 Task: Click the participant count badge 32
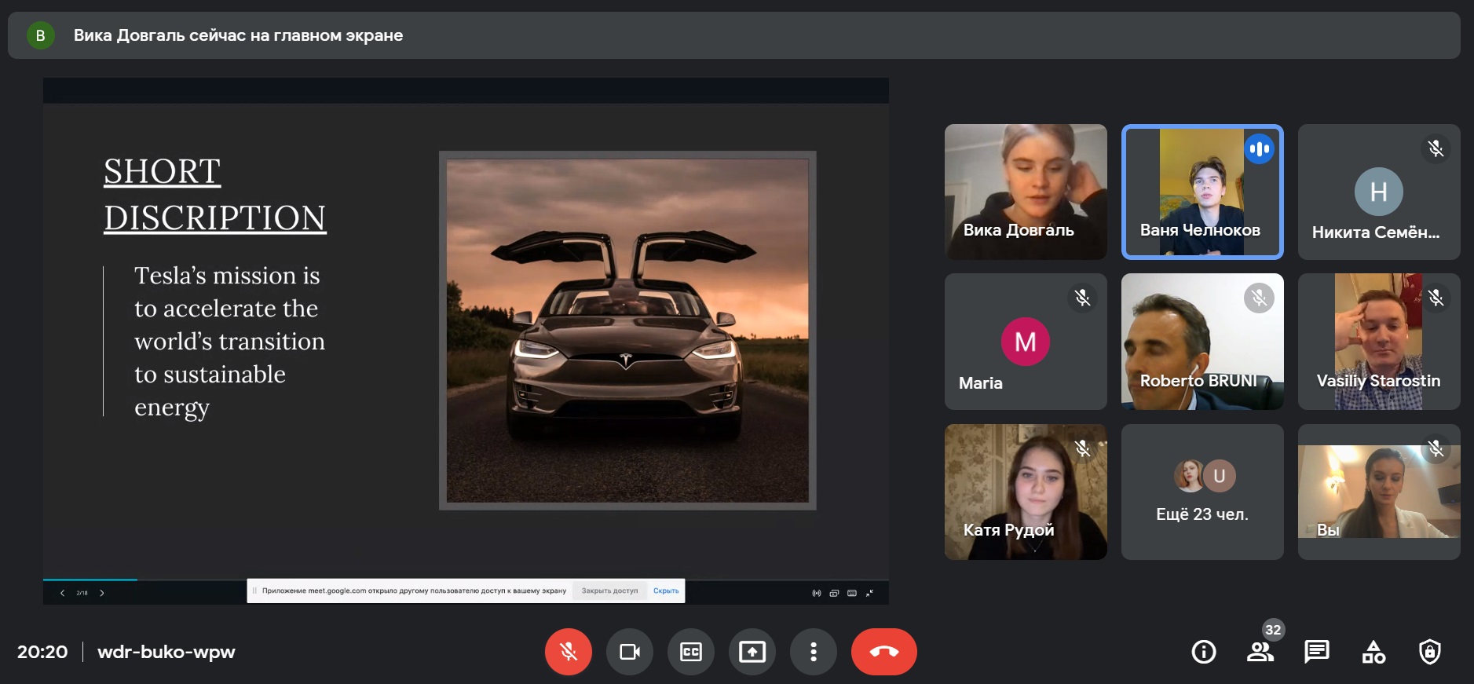(1273, 629)
